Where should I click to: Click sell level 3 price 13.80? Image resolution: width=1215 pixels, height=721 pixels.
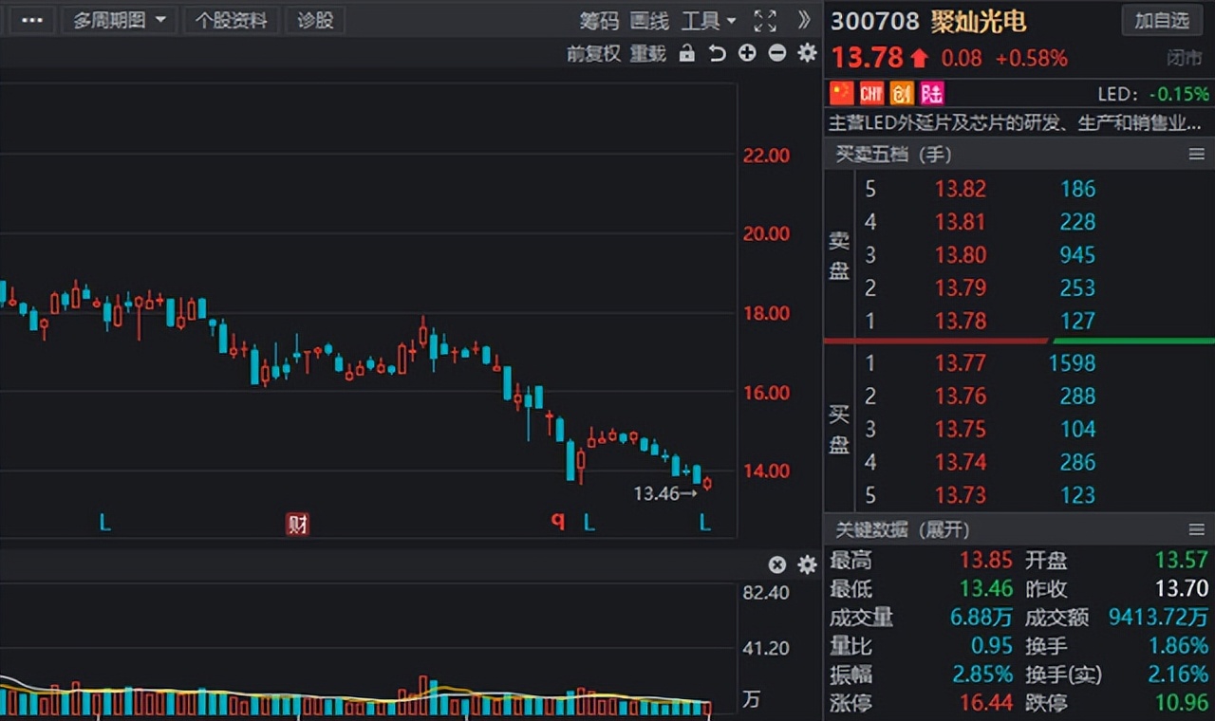point(961,255)
